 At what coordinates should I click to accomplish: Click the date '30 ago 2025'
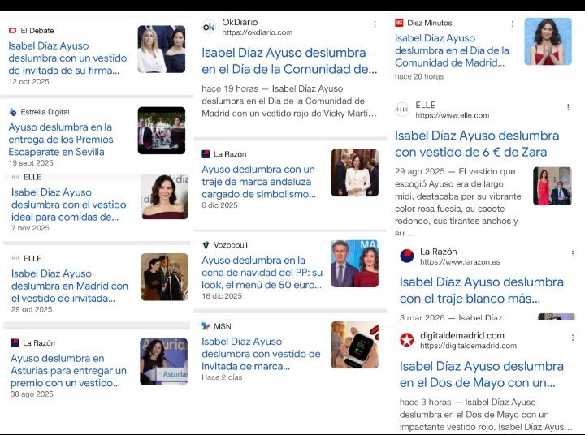[32, 394]
